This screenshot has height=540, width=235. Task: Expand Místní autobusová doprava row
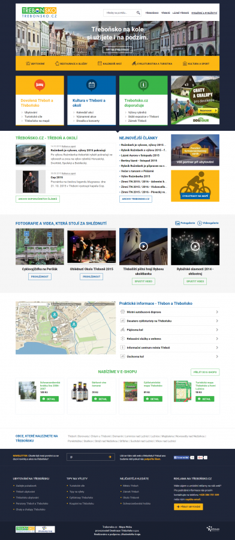(169, 312)
